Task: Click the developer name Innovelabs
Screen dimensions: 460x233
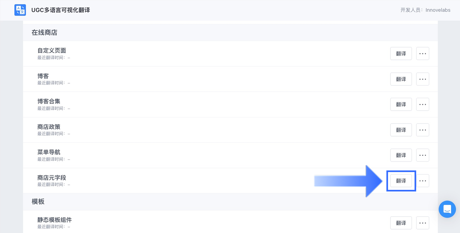Action: point(438,10)
